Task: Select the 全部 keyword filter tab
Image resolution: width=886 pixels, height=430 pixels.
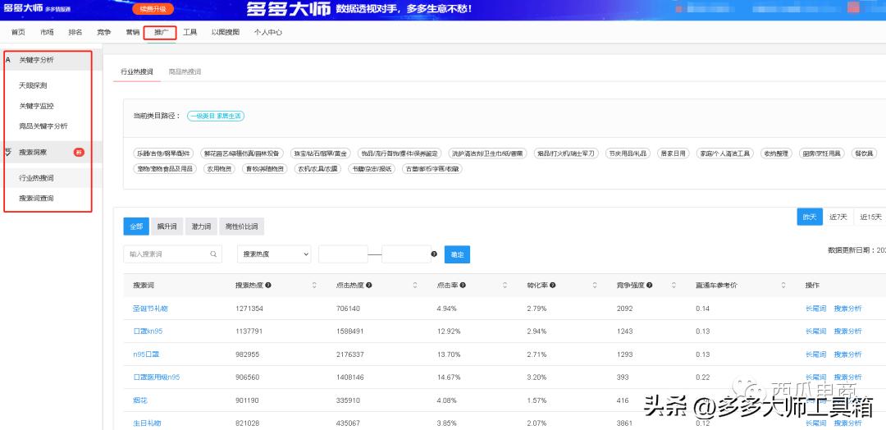Action: (136, 226)
